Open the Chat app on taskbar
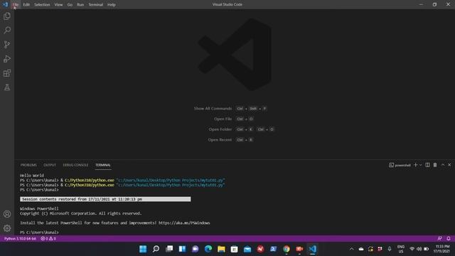 point(196,249)
